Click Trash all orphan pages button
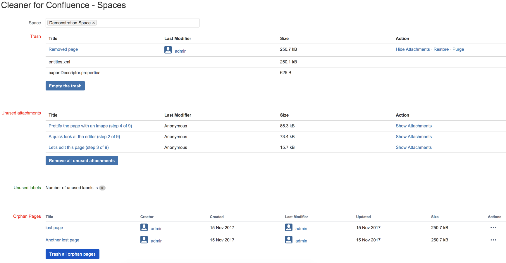Viewport: 506px width, 263px height. click(x=73, y=254)
